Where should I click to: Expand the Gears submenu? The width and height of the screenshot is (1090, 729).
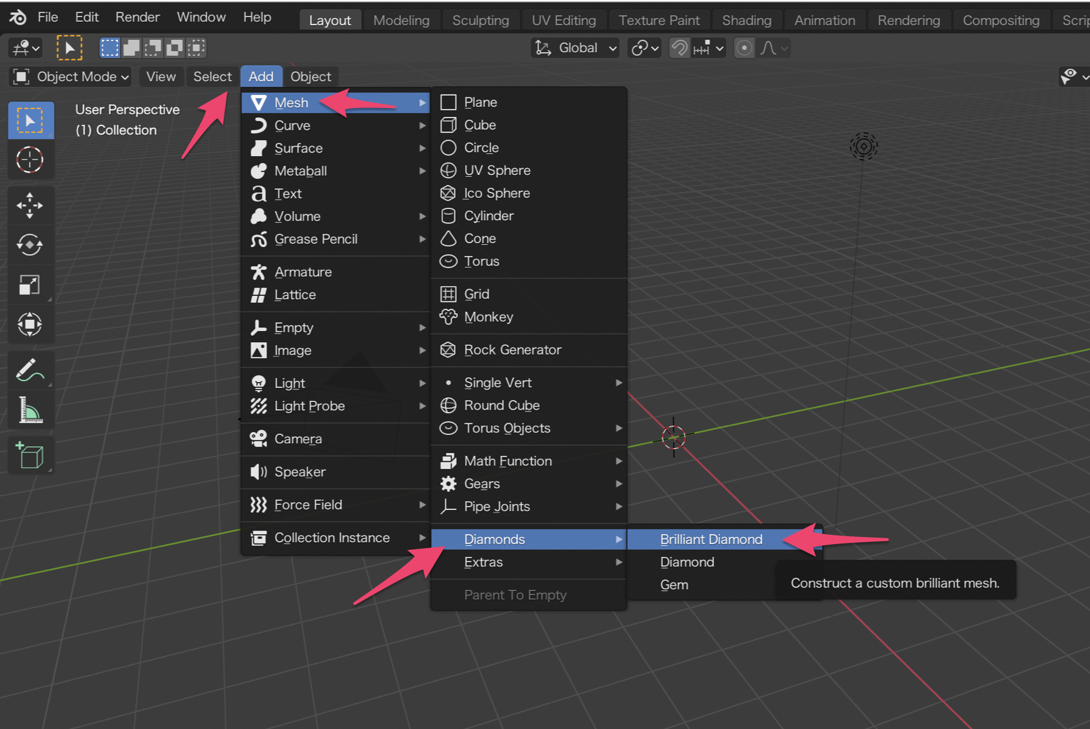[529, 484]
